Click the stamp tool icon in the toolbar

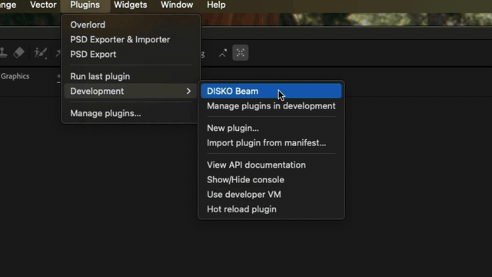(3, 52)
